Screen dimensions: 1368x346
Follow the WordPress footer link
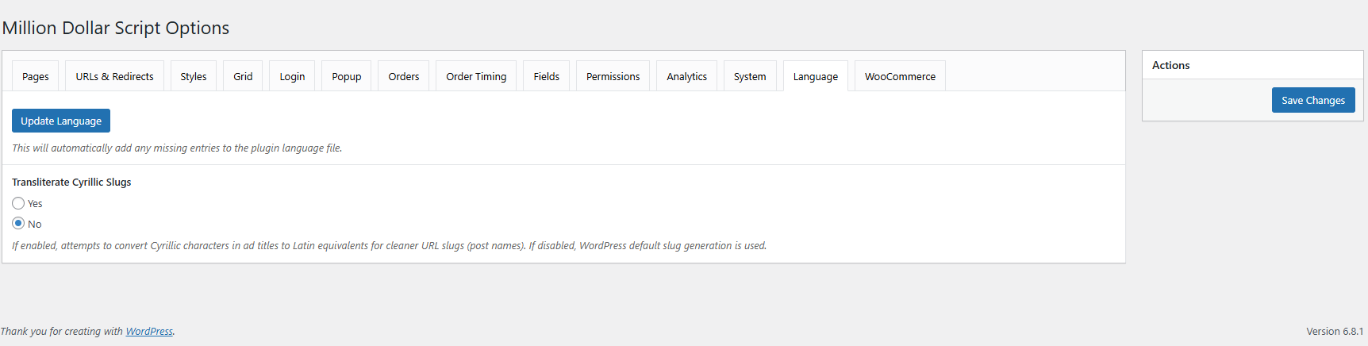[x=149, y=332]
